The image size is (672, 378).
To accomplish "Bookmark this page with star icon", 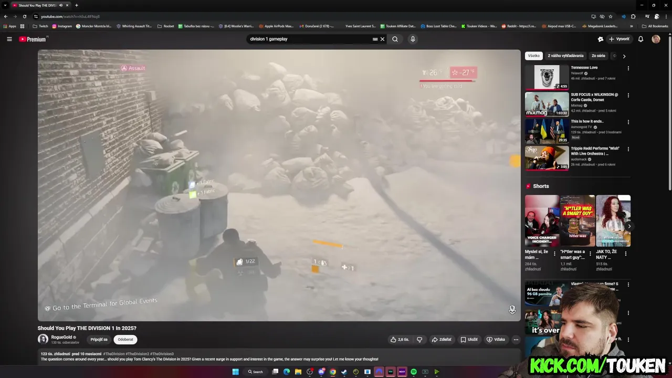I will click(x=611, y=16).
